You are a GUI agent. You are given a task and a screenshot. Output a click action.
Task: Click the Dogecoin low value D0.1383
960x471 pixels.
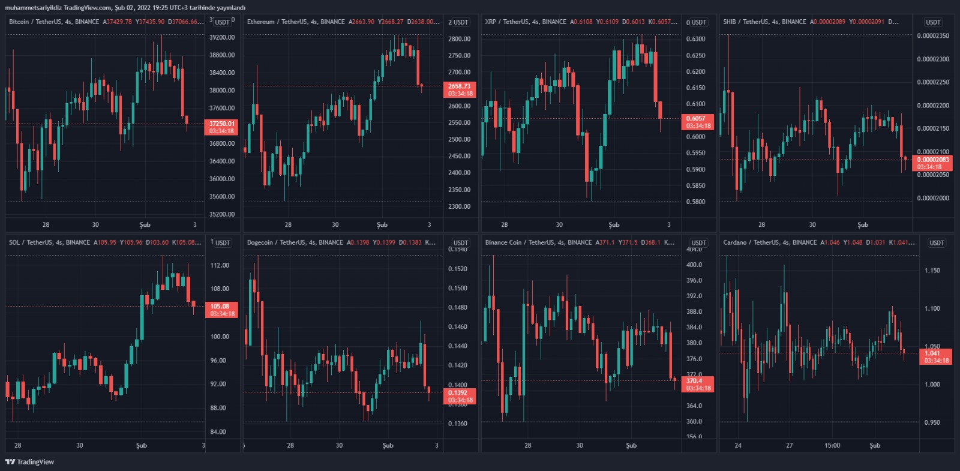(x=411, y=242)
